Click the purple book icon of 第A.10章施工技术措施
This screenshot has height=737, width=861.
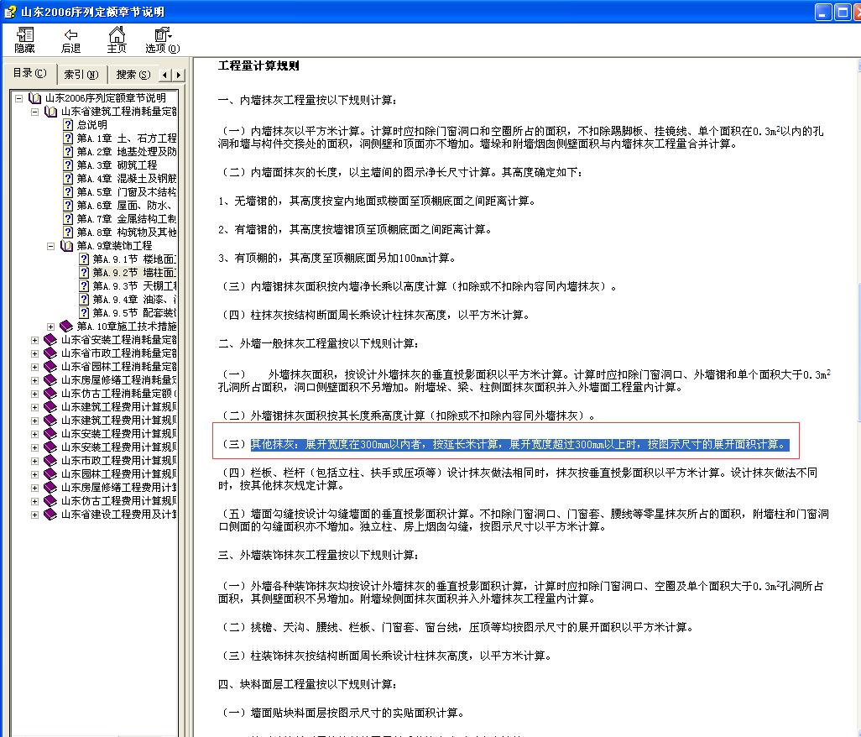(x=66, y=327)
